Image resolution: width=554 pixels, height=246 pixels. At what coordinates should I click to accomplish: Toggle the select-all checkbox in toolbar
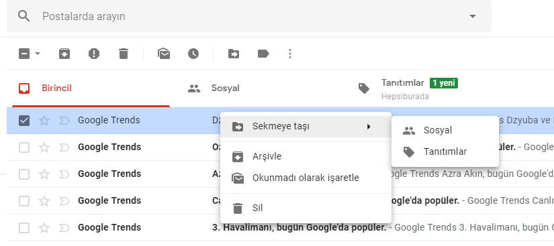[24, 54]
